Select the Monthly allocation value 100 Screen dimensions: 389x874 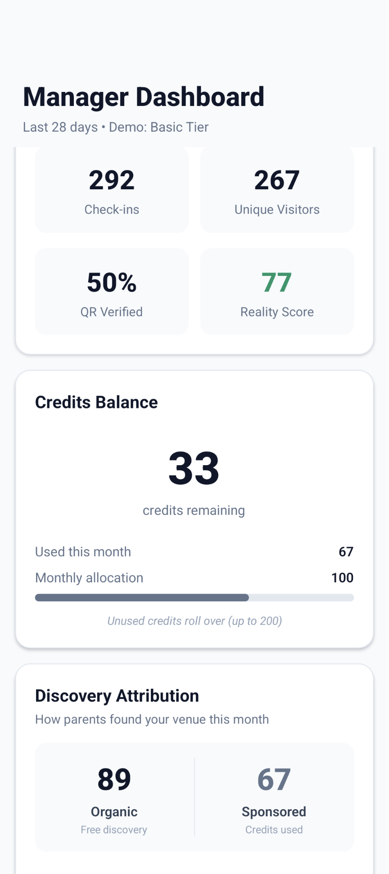tap(342, 577)
